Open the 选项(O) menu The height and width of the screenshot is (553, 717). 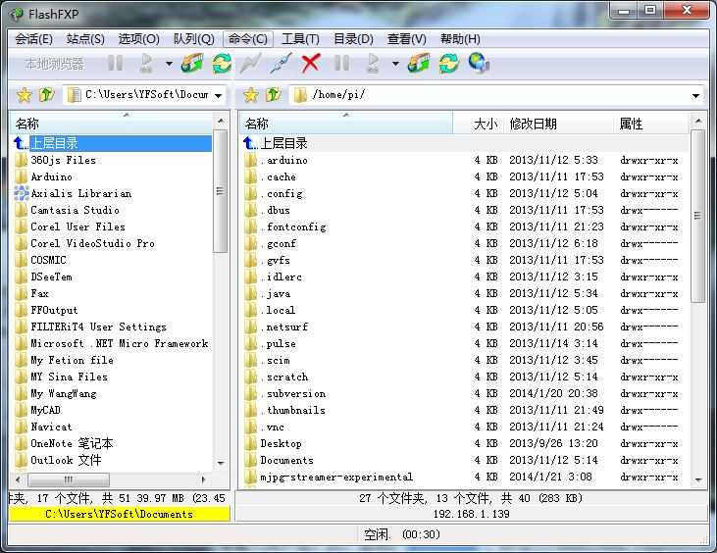[x=138, y=39]
